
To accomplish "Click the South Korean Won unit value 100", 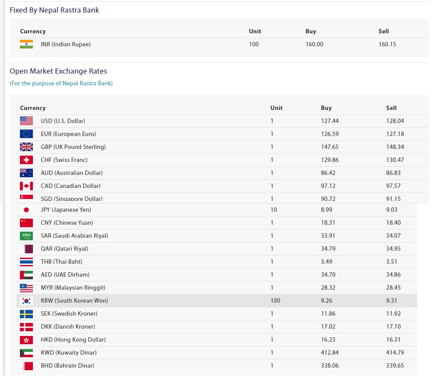I will (275, 301).
